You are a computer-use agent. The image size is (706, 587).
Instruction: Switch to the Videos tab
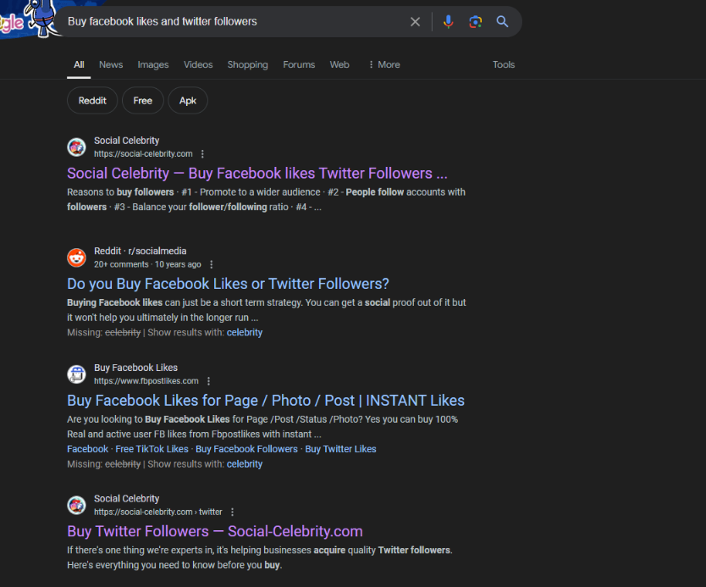click(x=198, y=65)
